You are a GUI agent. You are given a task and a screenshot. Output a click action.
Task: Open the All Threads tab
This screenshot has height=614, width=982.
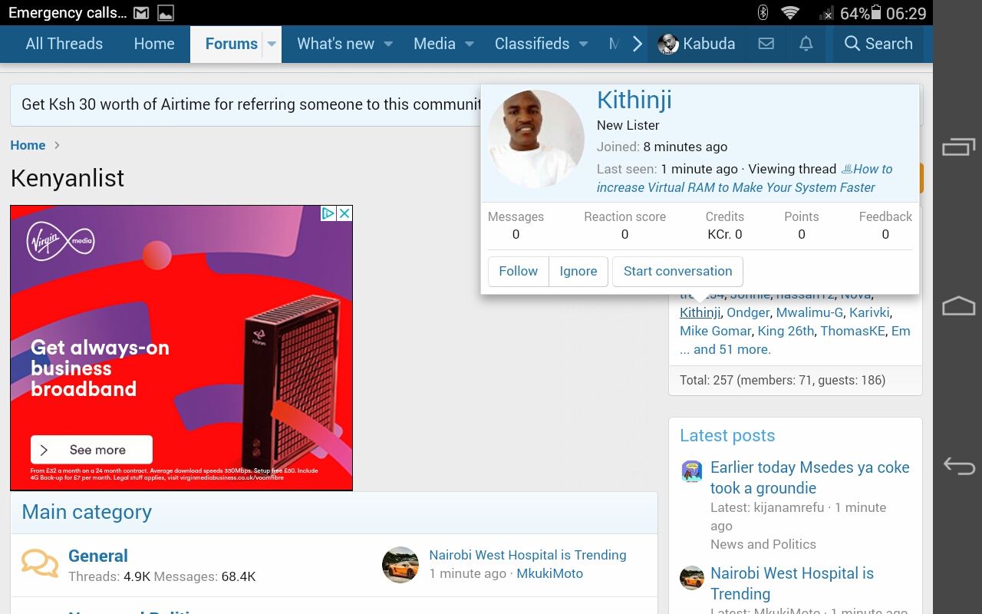[x=64, y=44]
